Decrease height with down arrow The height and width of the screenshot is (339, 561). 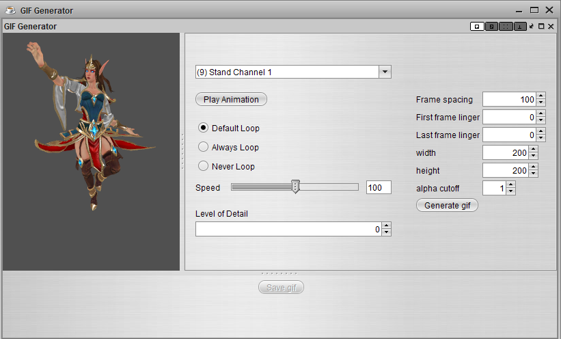[534, 174]
